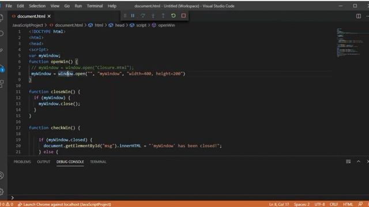
Task: Click the Step Into debug arrow
Action: [x=153, y=16]
